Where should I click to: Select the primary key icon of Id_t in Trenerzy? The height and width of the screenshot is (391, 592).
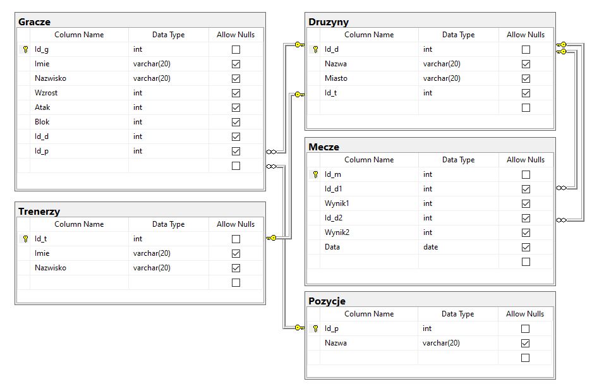point(25,239)
